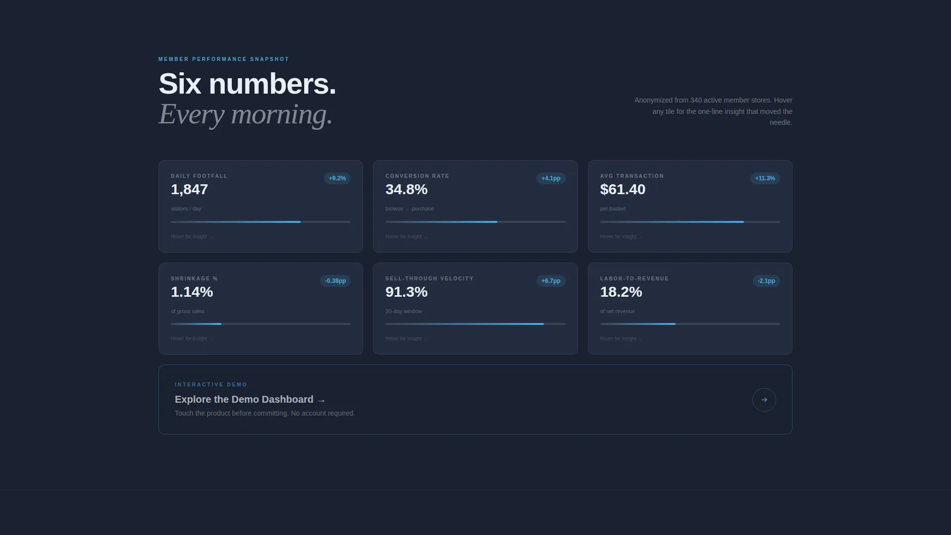
Task: Click the 'Anonymized from 340 active member stores' paragraph
Action: [713, 111]
